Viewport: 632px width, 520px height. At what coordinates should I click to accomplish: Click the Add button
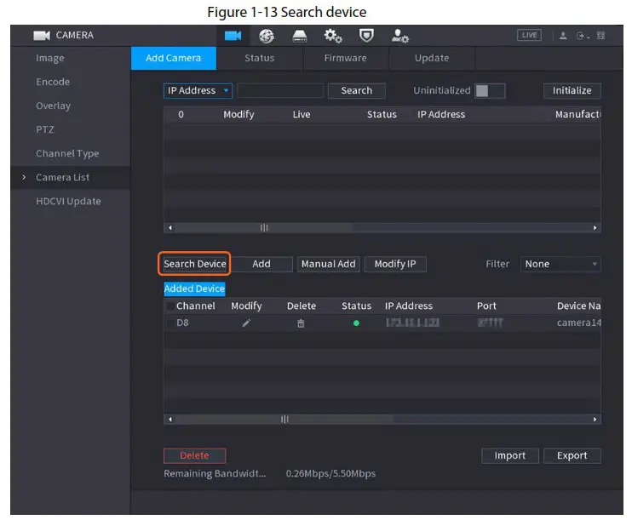point(261,264)
